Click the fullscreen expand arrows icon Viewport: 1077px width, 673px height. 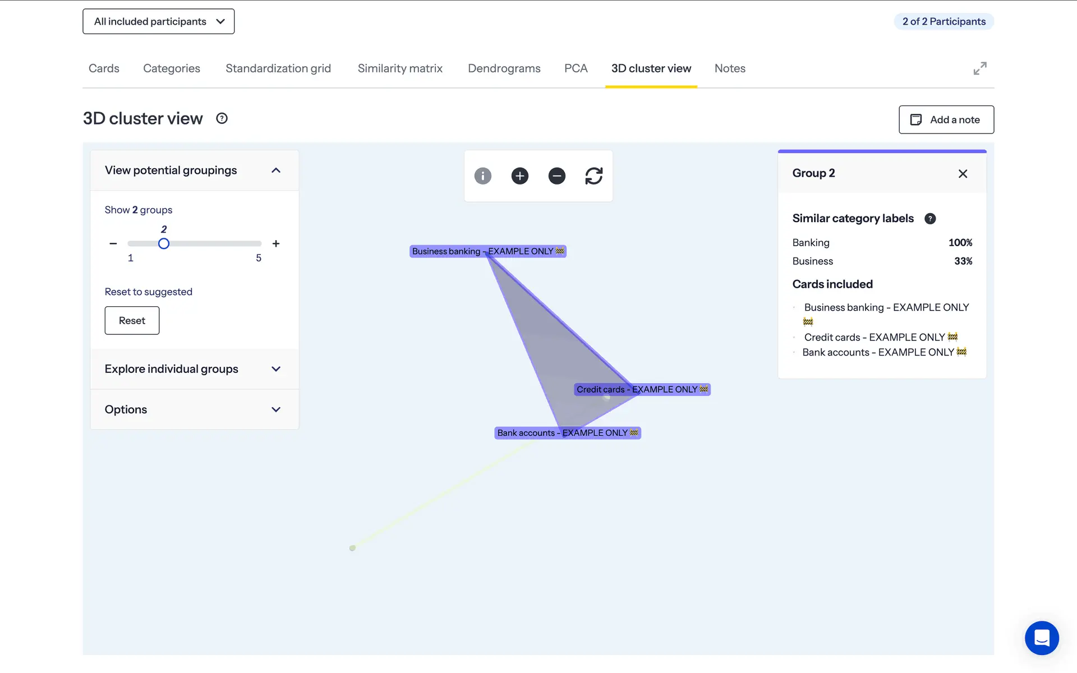coord(979,68)
